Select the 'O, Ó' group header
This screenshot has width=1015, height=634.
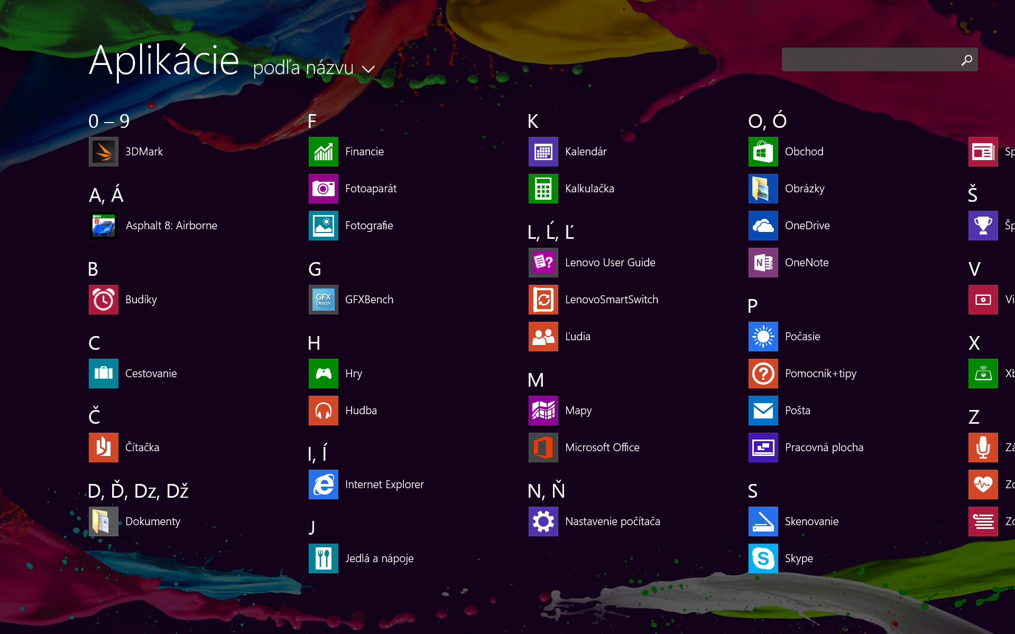pyautogui.click(x=768, y=120)
